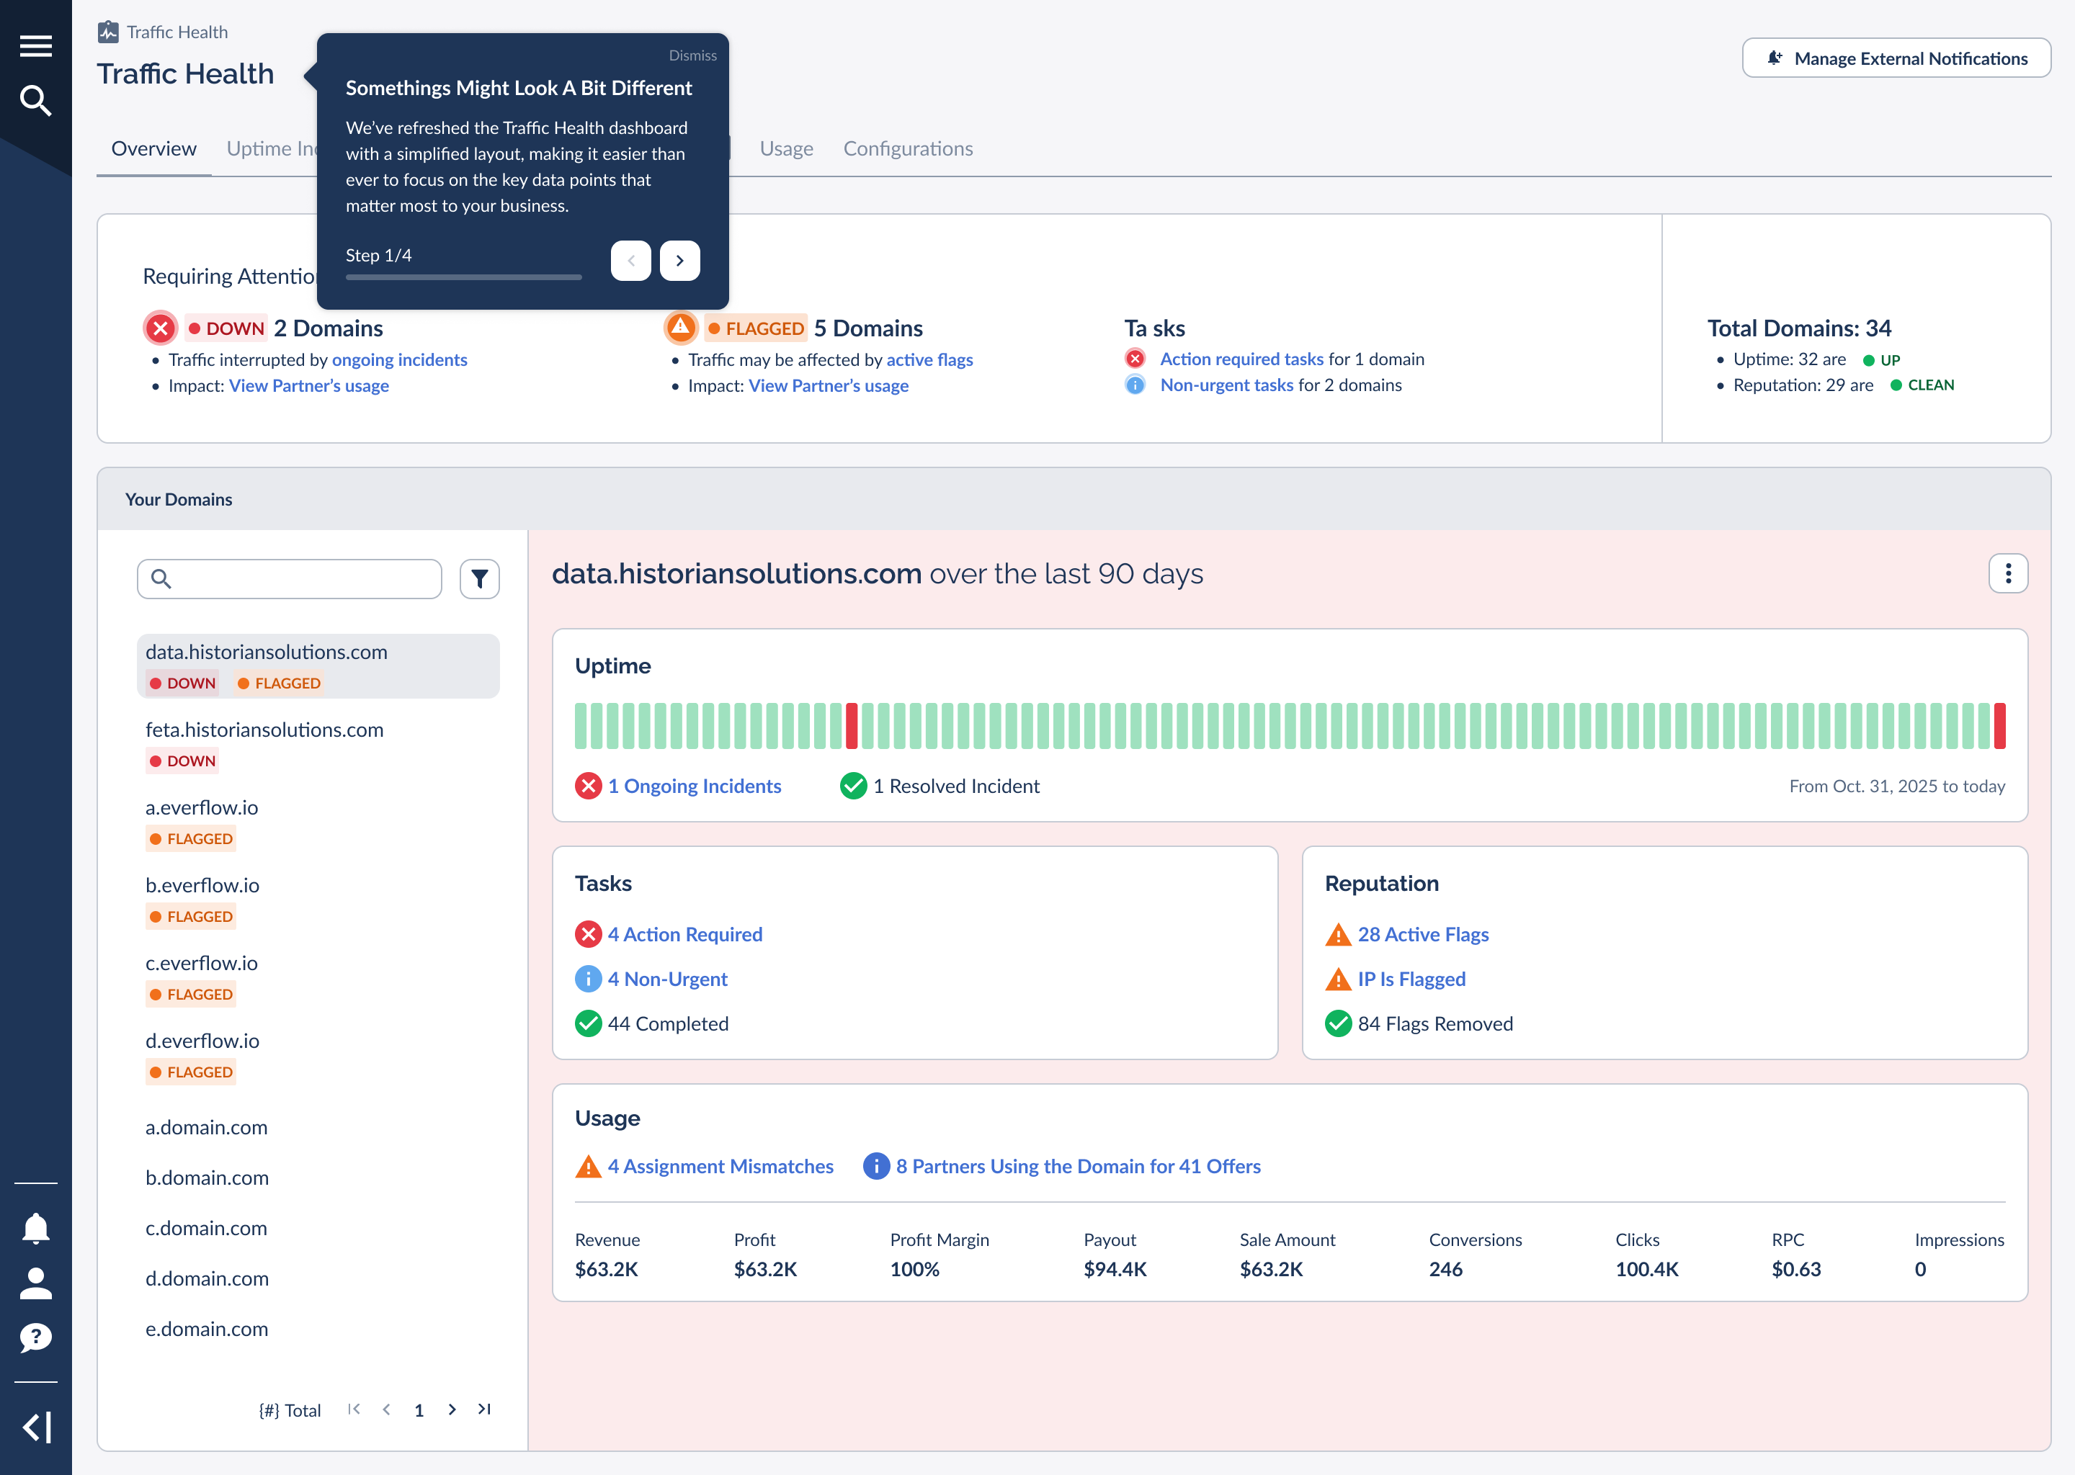The height and width of the screenshot is (1475, 2075).
Task: Open 4 Non-Urgent link
Action: (668, 978)
